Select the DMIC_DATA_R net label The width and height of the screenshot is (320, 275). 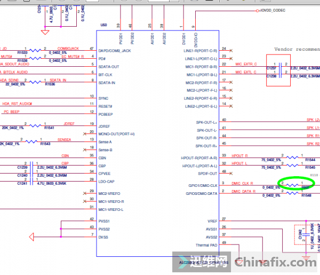tap(244, 192)
